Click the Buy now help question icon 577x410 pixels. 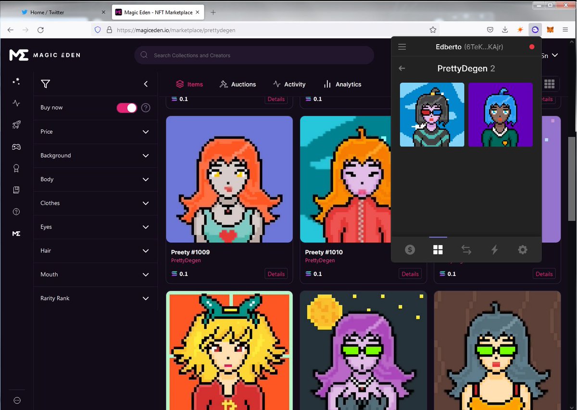[146, 108]
